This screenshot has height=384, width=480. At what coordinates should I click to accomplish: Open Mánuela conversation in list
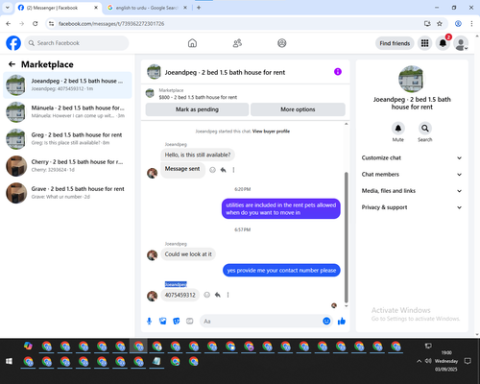(x=67, y=112)
